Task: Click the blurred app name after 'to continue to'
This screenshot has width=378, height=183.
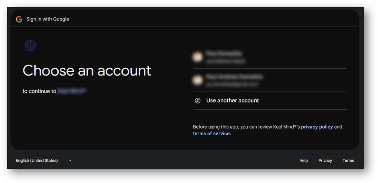Action: [72, 91]
